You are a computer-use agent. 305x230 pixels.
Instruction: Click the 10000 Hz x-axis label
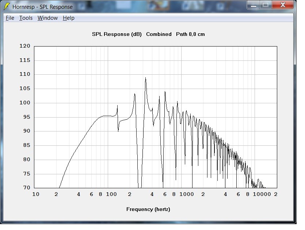click(x=262, y=194)
